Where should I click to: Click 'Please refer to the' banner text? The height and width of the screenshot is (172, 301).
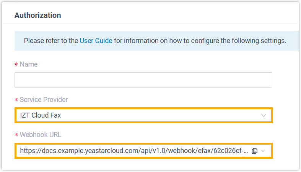pos(51,41)
